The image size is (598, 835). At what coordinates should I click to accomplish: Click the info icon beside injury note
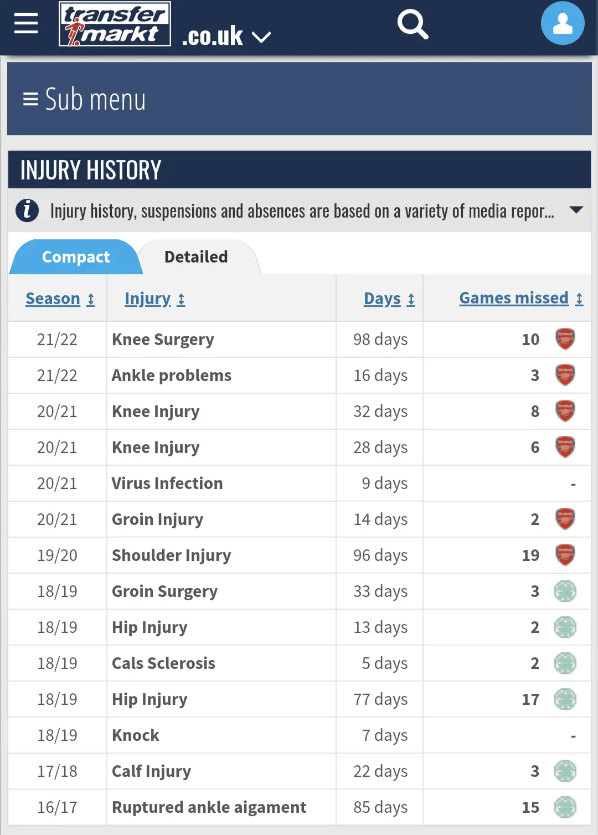point(27,210)
